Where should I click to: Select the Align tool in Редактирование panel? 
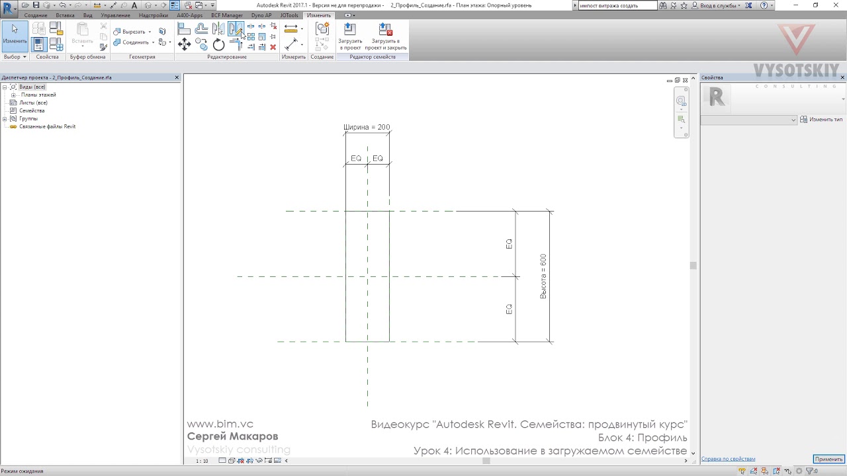tap(184, 29)
